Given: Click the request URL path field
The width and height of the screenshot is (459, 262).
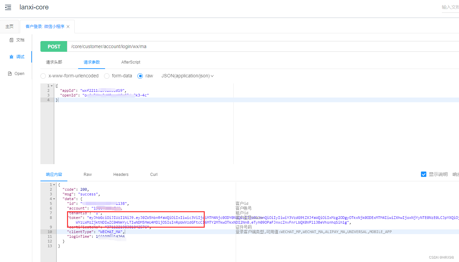Looking at the screenshot, I should 263,46.
